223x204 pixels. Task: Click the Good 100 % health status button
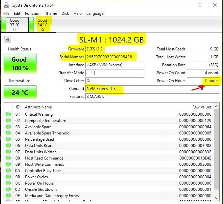click(x=20, y=64)
